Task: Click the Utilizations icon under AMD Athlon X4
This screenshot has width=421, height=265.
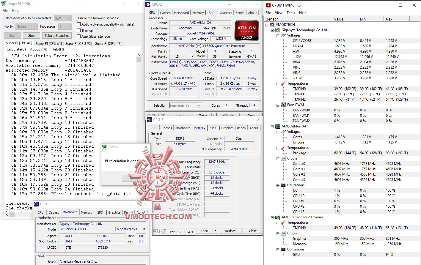Action: pyautogui.click(x=283, y=185)
